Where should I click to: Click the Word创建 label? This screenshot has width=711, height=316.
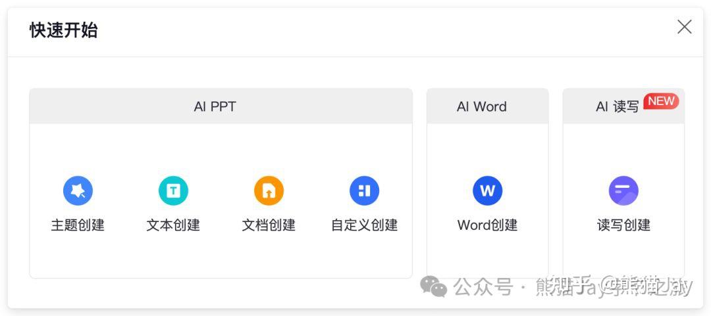click(x=487, y=225)
